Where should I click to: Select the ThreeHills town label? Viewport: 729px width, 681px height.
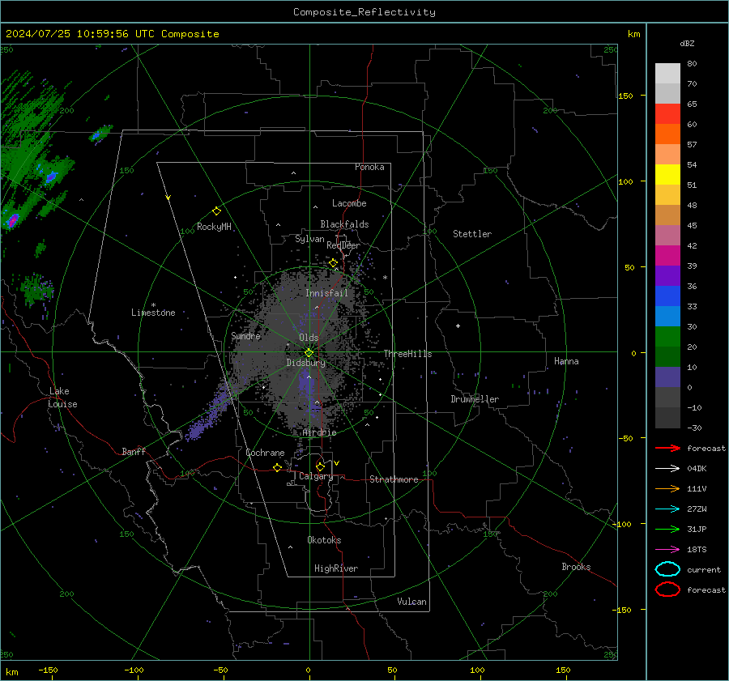coord(407,354)
